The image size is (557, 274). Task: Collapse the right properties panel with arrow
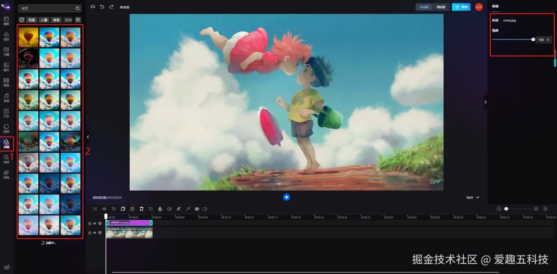[x=485, y=102]
